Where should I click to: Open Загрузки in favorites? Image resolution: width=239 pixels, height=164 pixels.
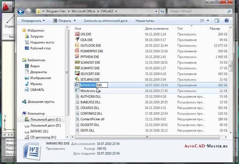(37, 36)
